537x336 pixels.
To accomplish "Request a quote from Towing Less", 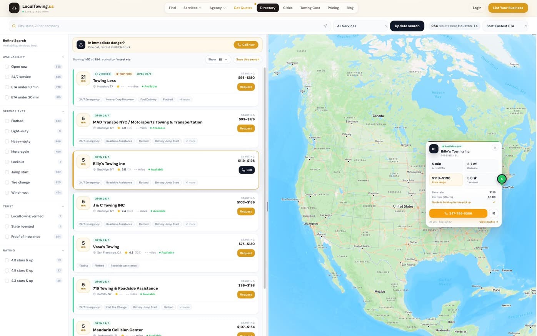I will [246, 87].
